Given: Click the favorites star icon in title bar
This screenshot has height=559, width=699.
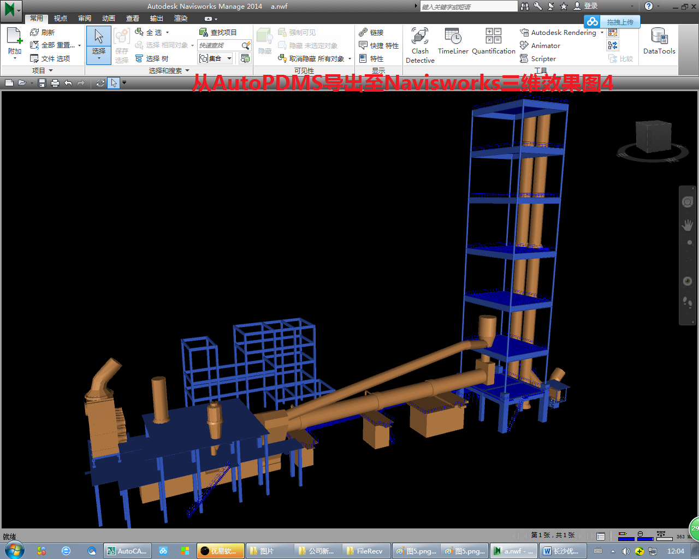Looking at the screenshot, I should point(564,6).
